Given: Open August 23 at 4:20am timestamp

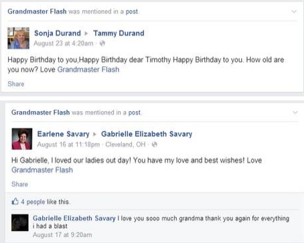Looking at the screenshot, I should (64, 44).
